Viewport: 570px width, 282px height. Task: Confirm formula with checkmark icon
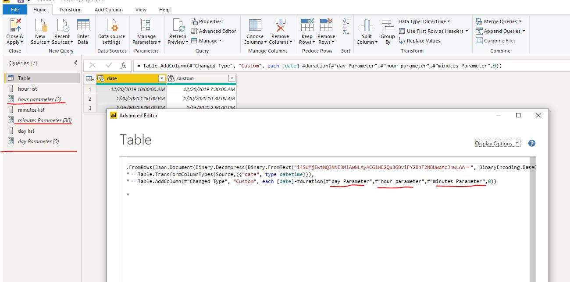click(109, 65)
